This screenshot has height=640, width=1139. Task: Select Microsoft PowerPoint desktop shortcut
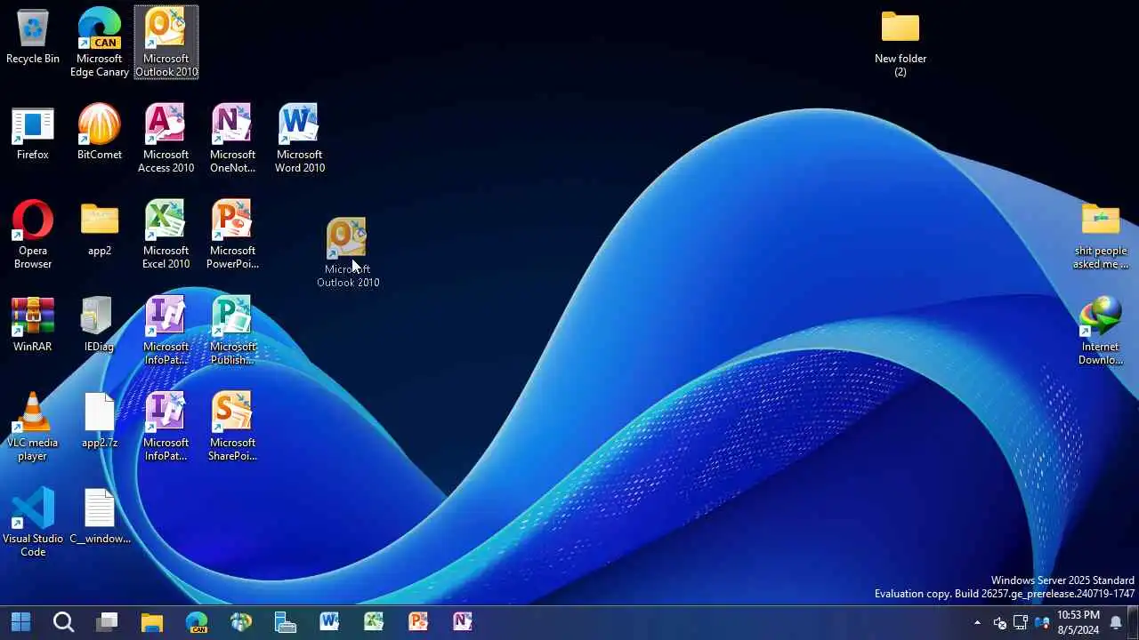[x=233, y=235]
